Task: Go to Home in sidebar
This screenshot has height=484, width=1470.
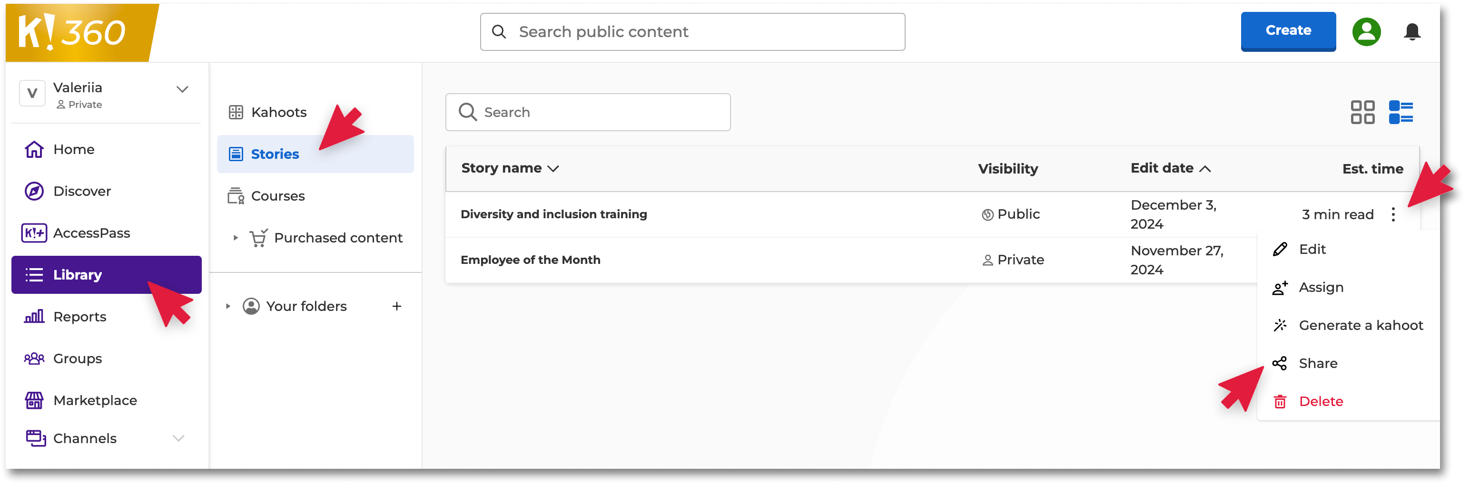Action: tap(74, 149)
